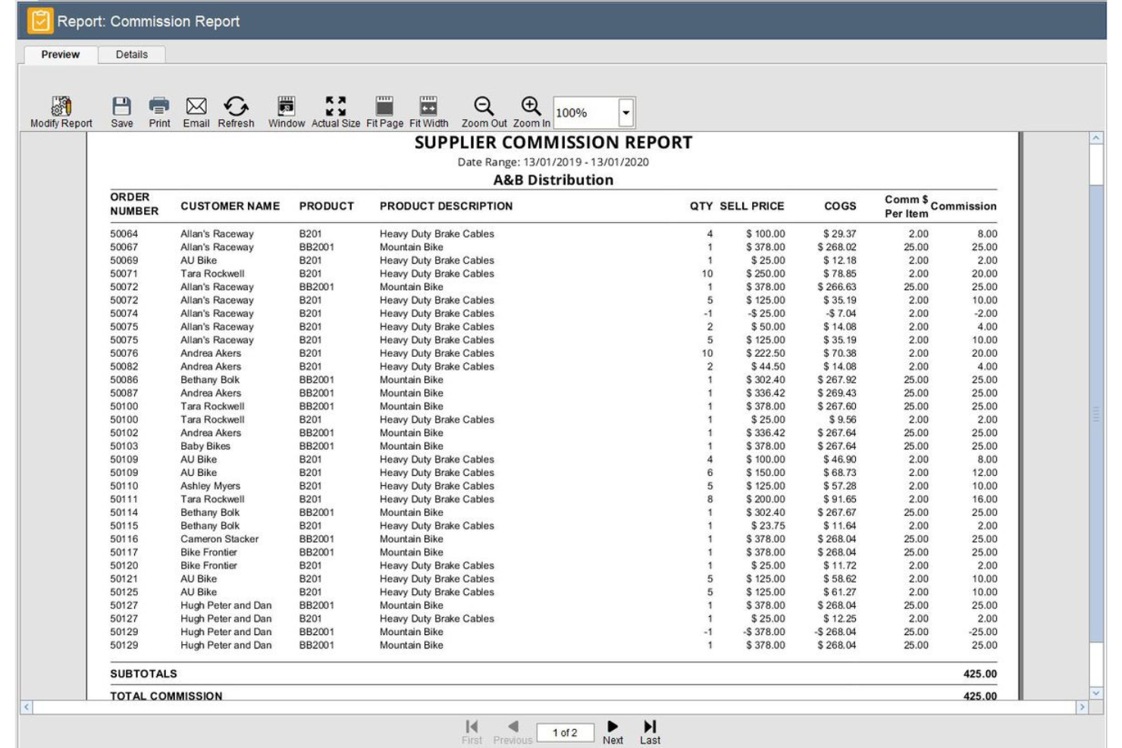Click the vertical scrollbar down arrow
Image resolution: width=1122 pixels, height=748 pixels.
point(1095,693)
